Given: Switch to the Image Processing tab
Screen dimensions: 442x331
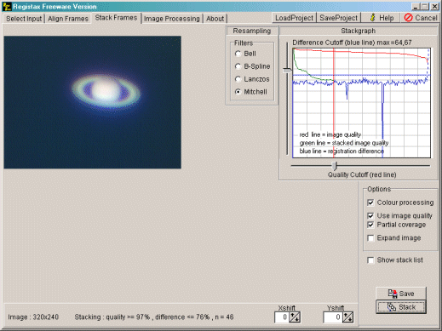Looking at the screenshot, I should [x=172, y=19].
